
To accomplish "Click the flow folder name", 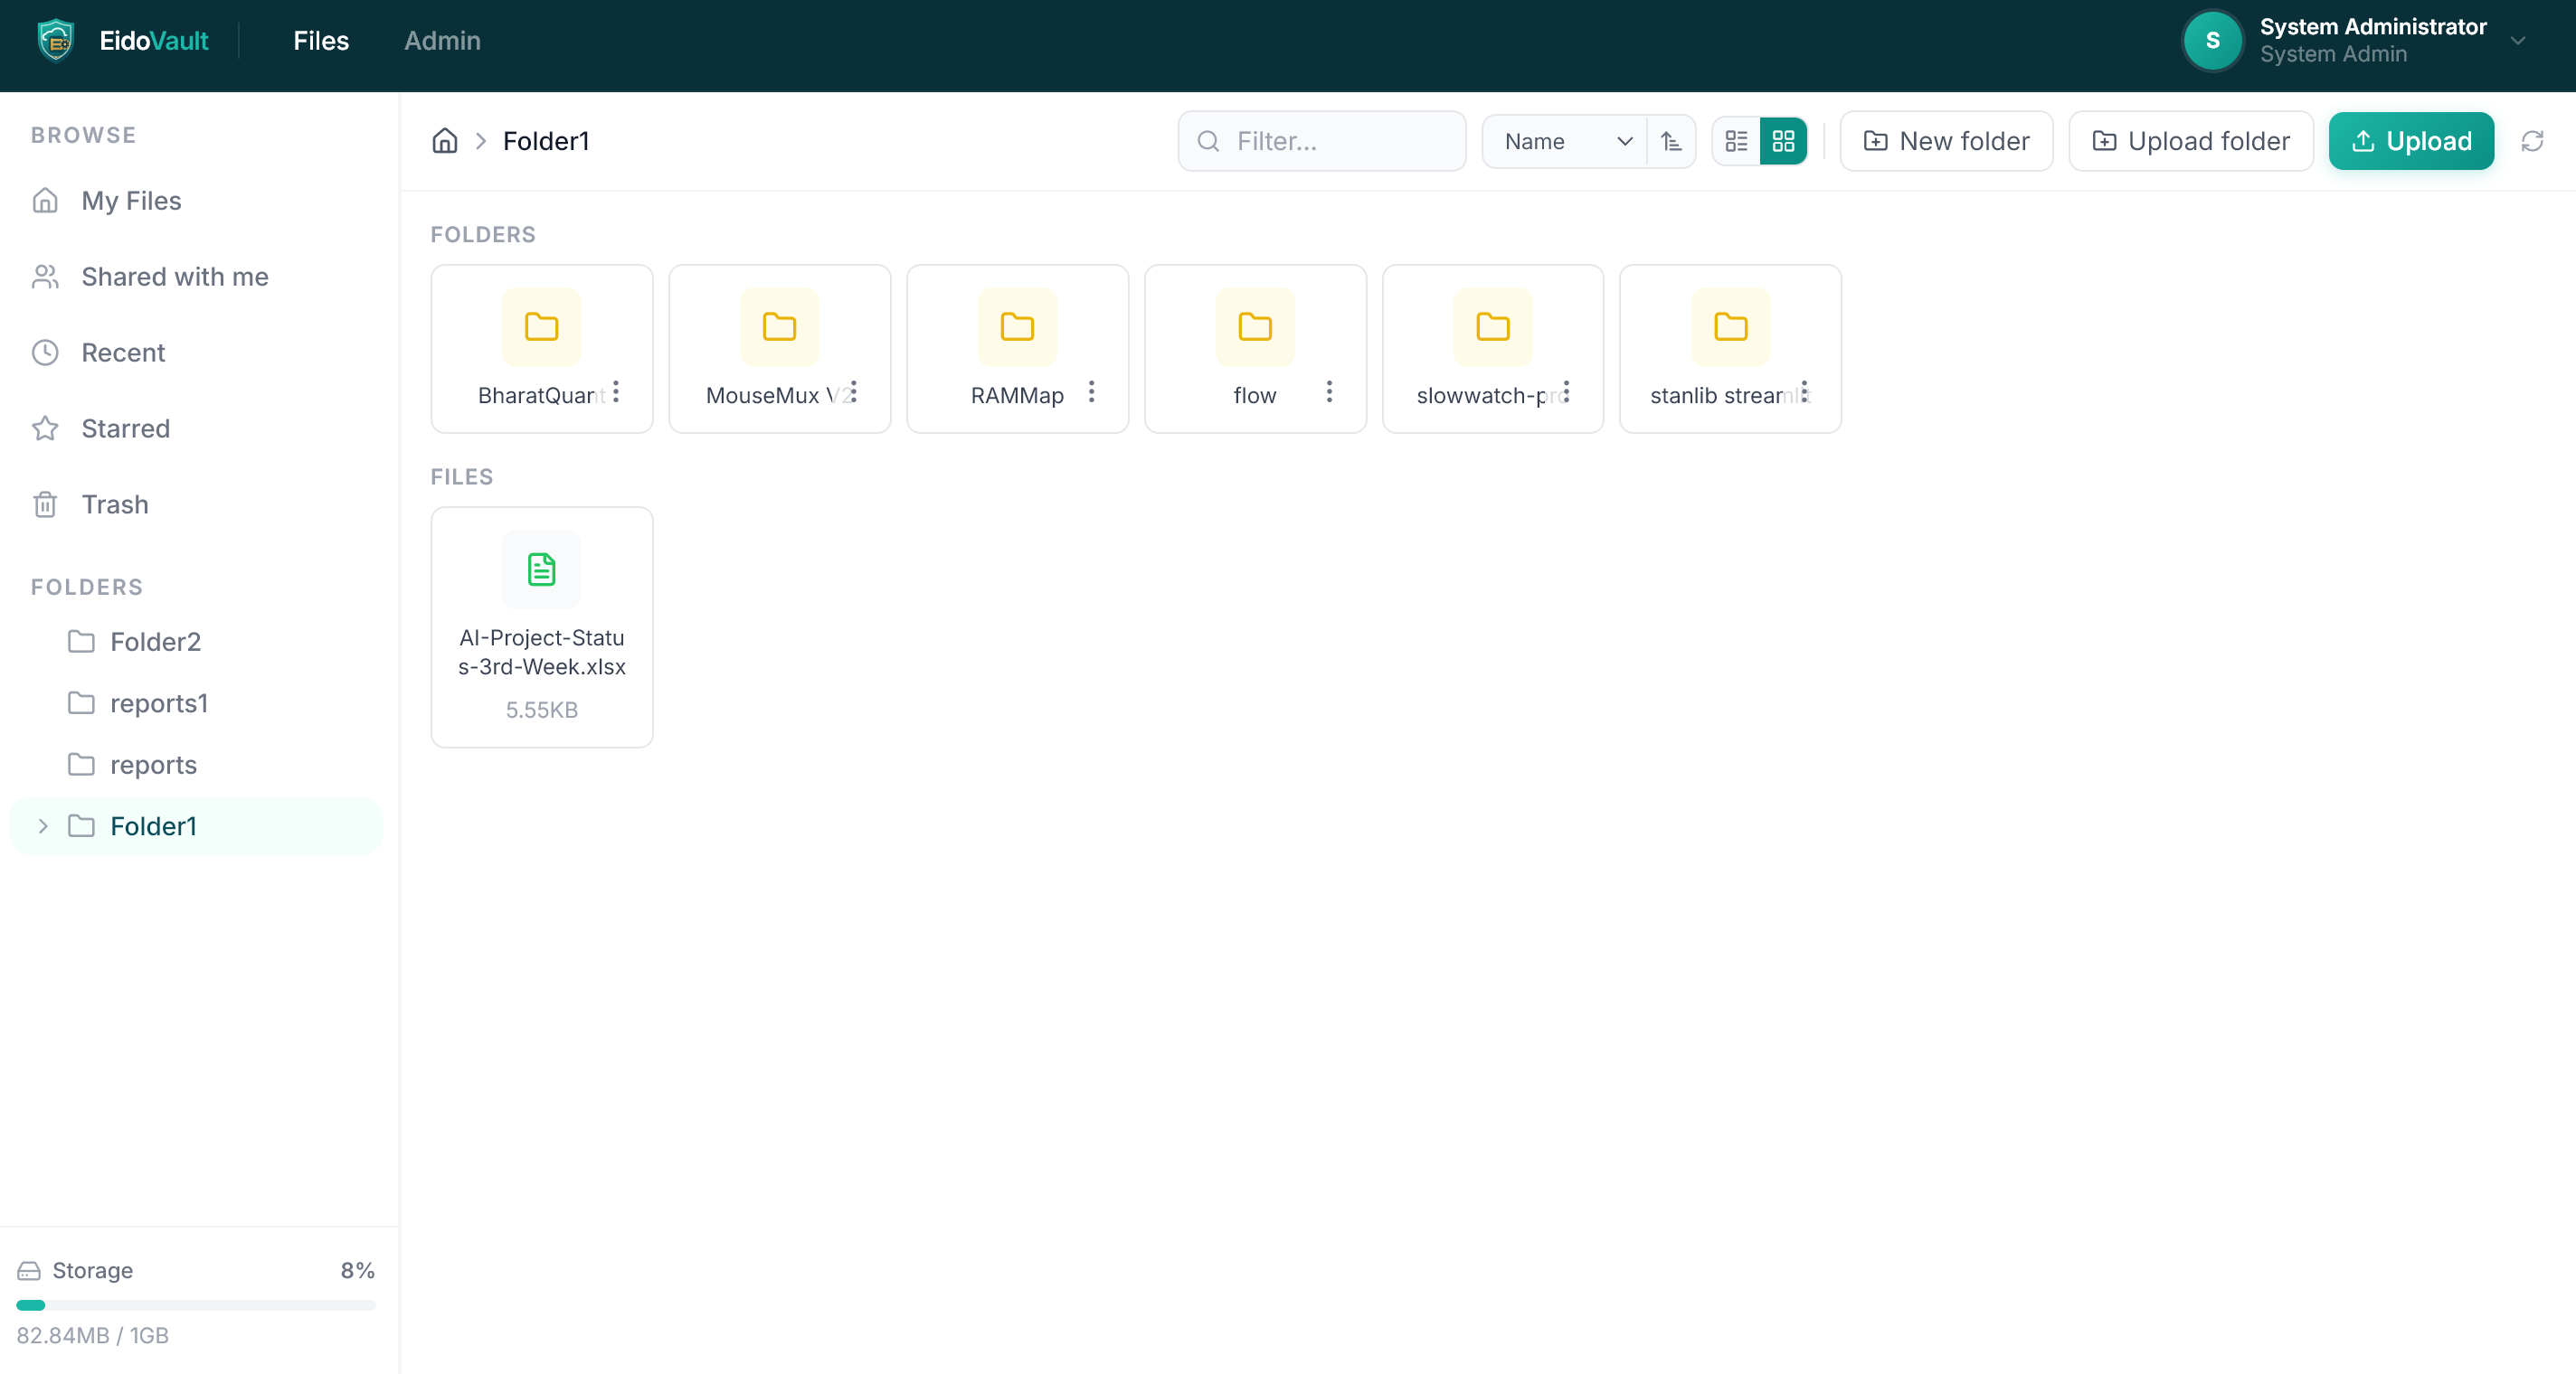I will tap(1255, 396).
